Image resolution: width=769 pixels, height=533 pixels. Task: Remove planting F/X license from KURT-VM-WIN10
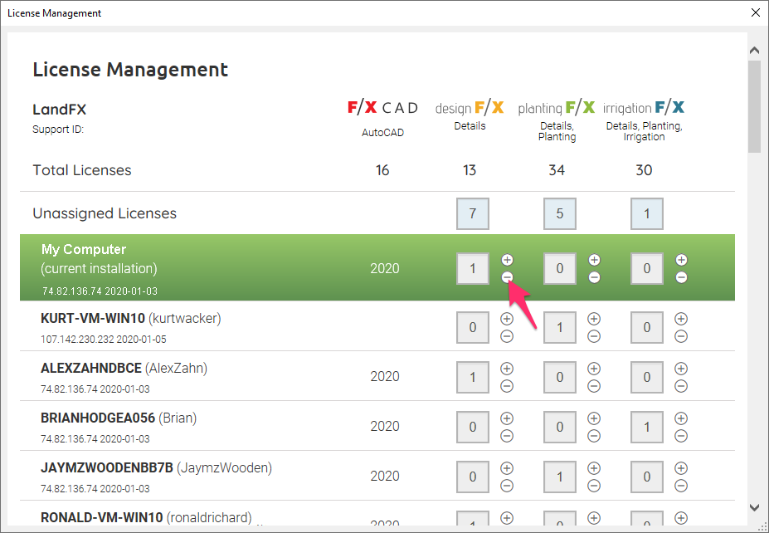(594, 336)
